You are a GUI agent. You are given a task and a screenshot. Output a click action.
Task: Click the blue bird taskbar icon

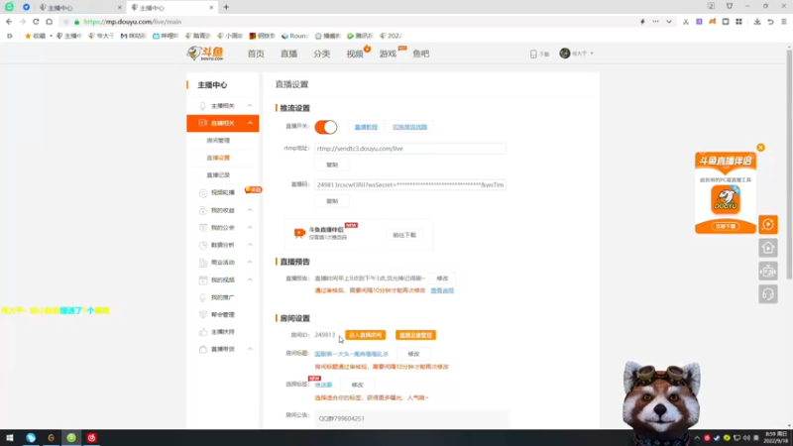click(31, 438)
